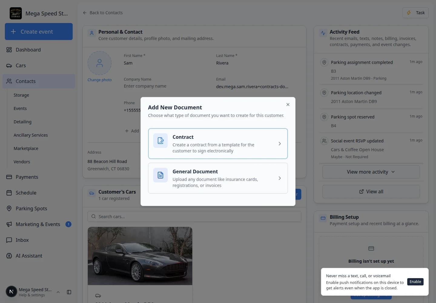The image size is (436, 303).
Task: Click the AI Assistant brain icon
Action: pyautogui.click(x=9, y=256)
